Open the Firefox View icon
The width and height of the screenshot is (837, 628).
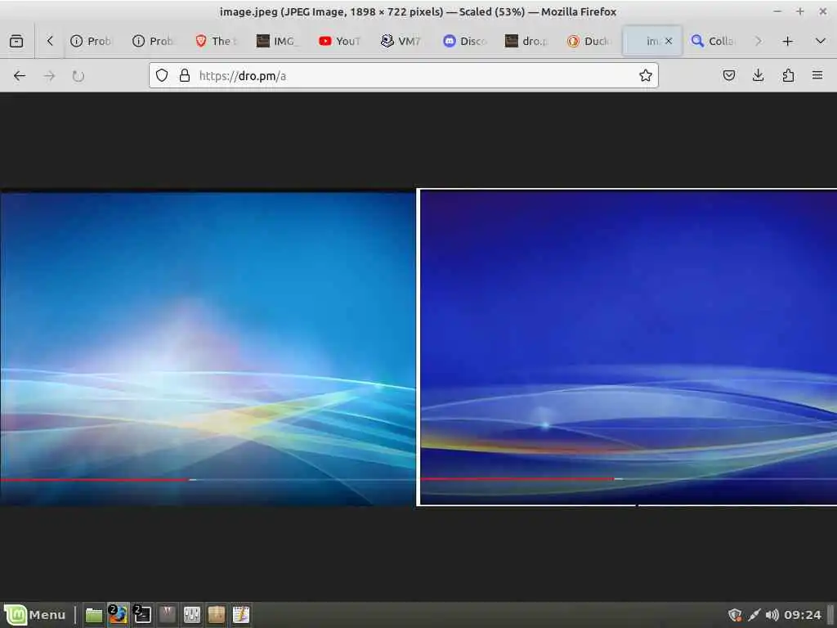16,41
